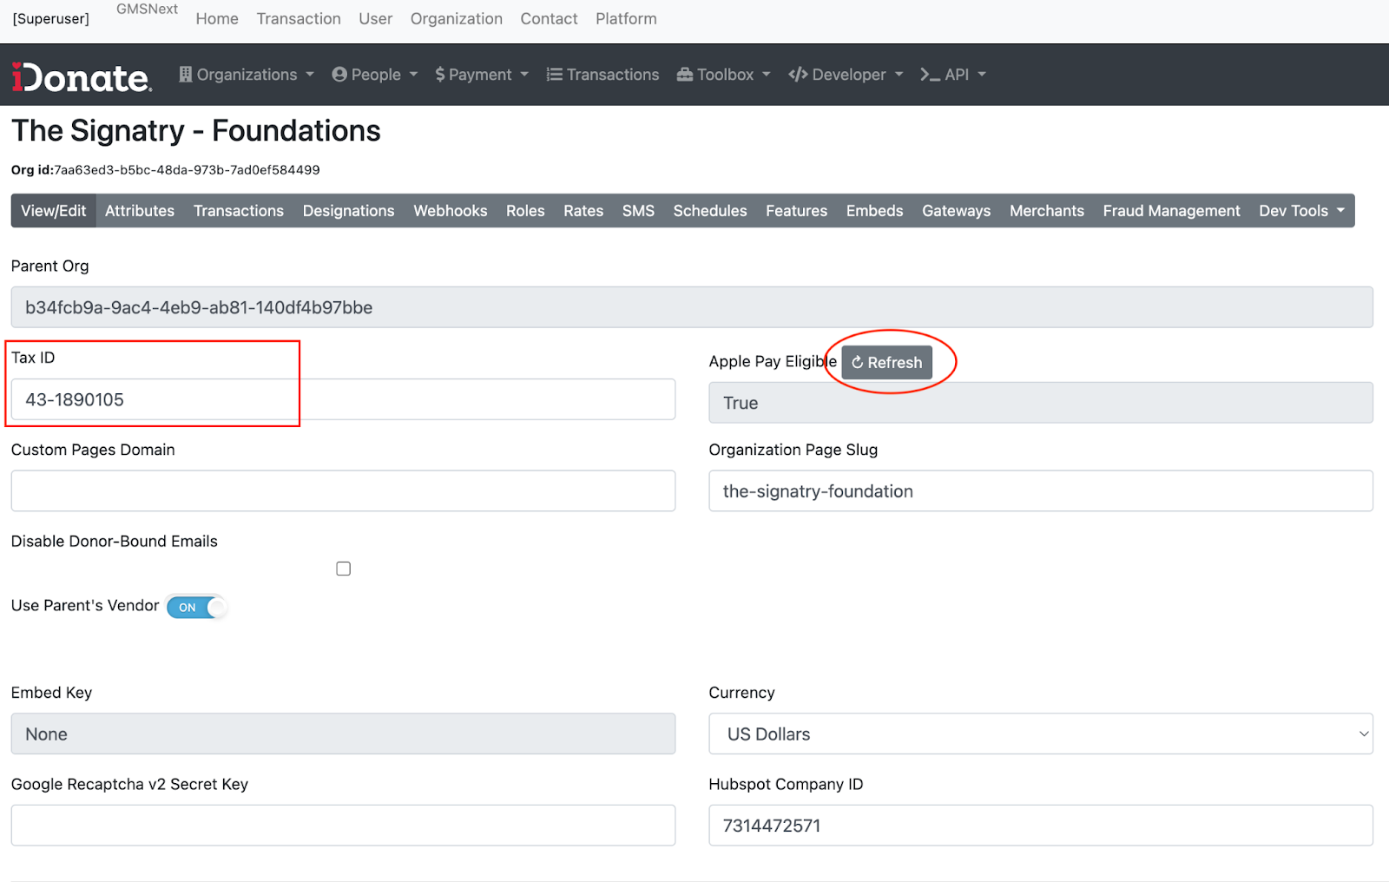Check the Disable Donor-Bound Emails checkbox
The height and width of the screenshot is (882, 1389).
344,569
